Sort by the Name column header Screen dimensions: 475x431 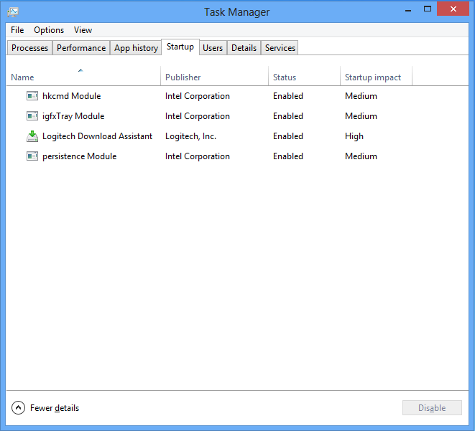[83, 75]
